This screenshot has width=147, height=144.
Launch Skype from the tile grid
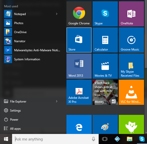click(x=105, y=14)
